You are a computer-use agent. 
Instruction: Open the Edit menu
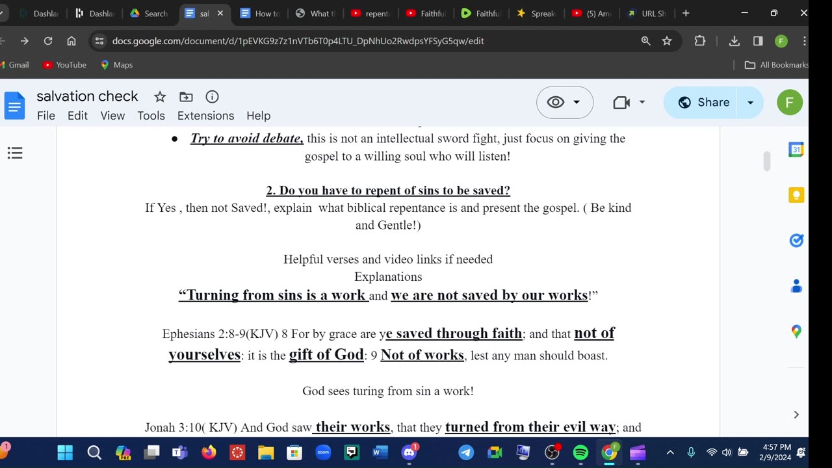point(77,116)
